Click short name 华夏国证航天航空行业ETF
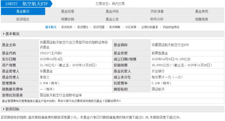Image resolution: width=225 pixels, height=121 pixels. pyautogui.click(x=170, y=45)
